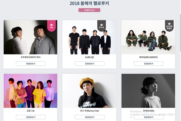181x121 pixels.
Task: Open 데카당(DECADENT) 동영상보기 button
Action: (x=149, y=64)
